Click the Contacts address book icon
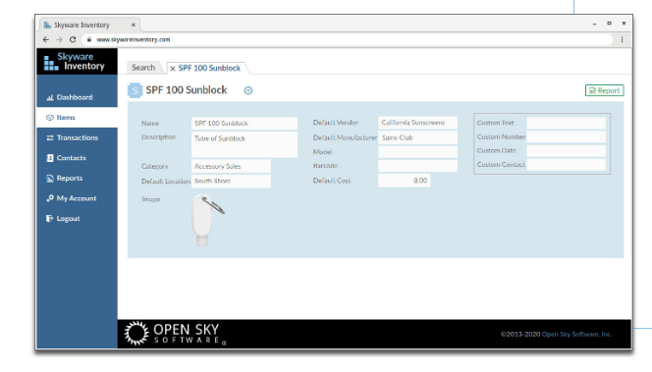Viewport: 652px width, 372px height. tap(50, 158)
